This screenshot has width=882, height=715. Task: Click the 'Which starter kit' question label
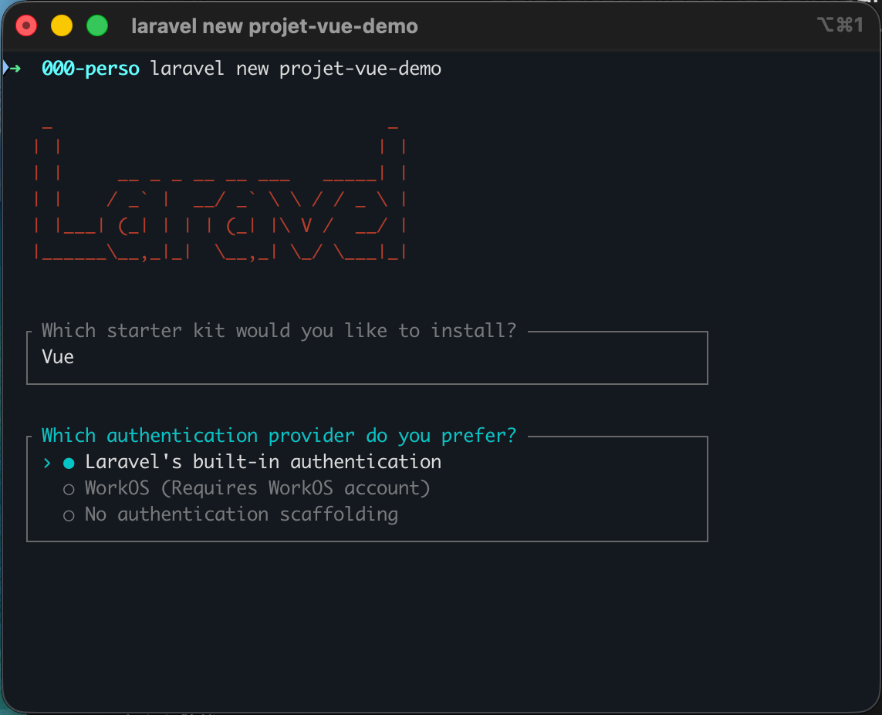tap(279, 331)
